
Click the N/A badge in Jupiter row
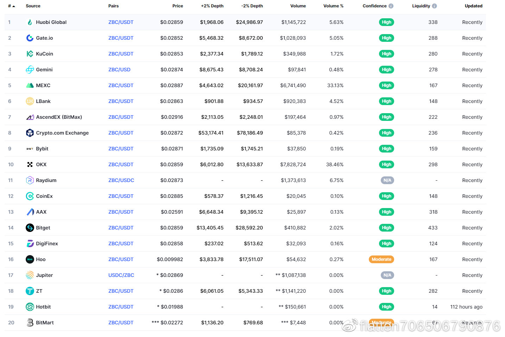(387, 275)
